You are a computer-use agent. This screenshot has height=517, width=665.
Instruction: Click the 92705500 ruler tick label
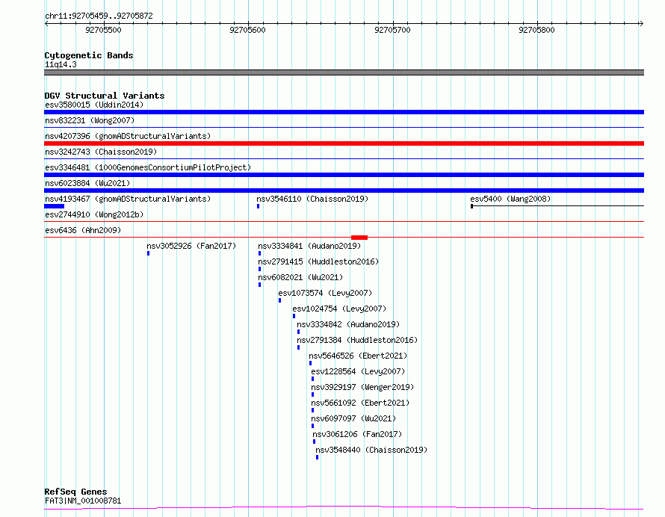click(x=103, y=30)
